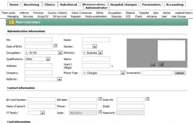Click the Upload button
The image size is (193, 124).
coord(179,73)
